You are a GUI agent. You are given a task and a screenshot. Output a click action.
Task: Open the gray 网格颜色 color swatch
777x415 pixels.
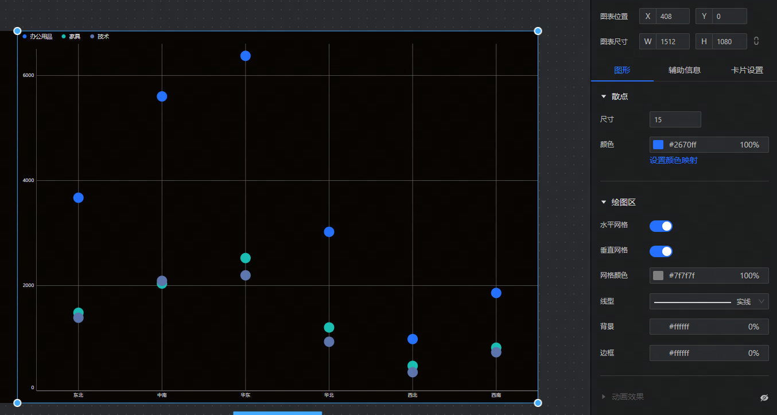[x=658, y=276]
